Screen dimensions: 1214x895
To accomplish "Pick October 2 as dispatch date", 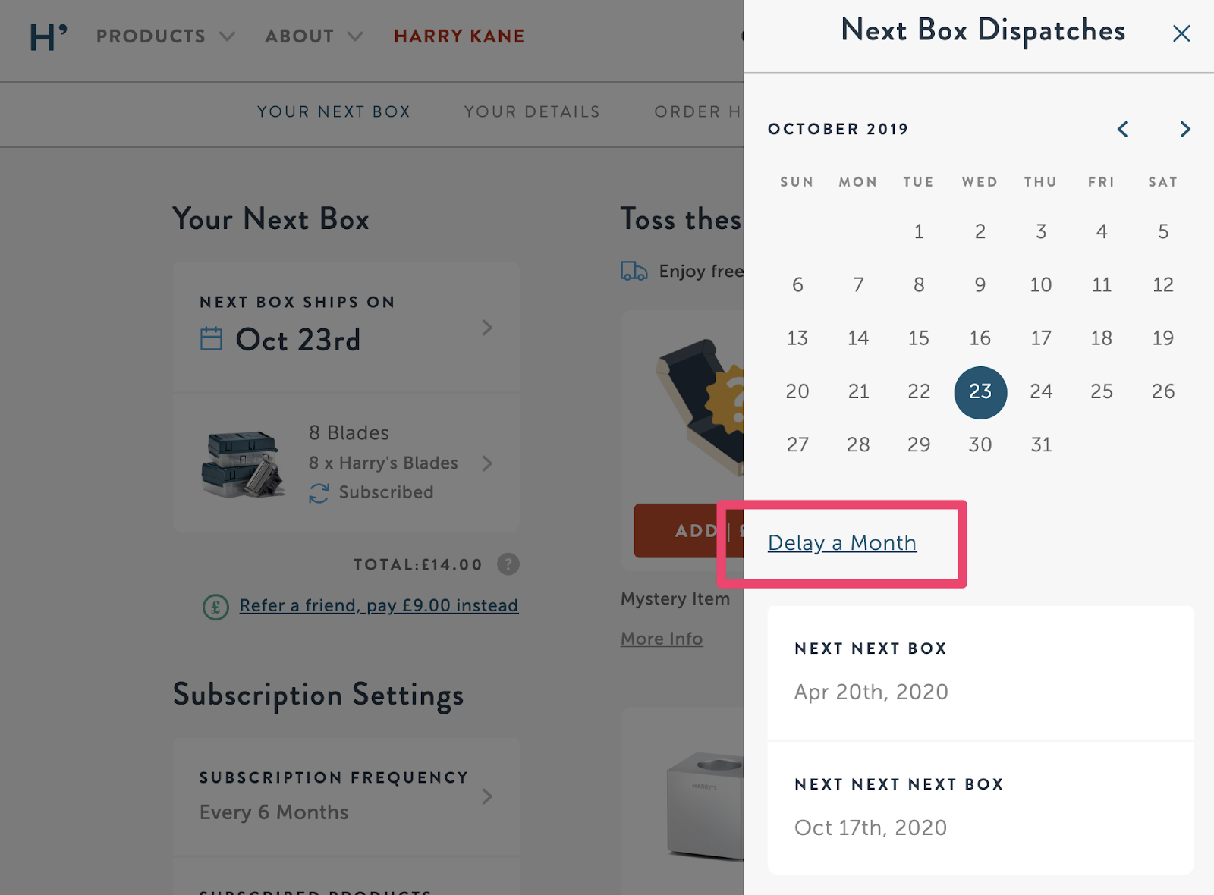I will click(x=980, y=231).
